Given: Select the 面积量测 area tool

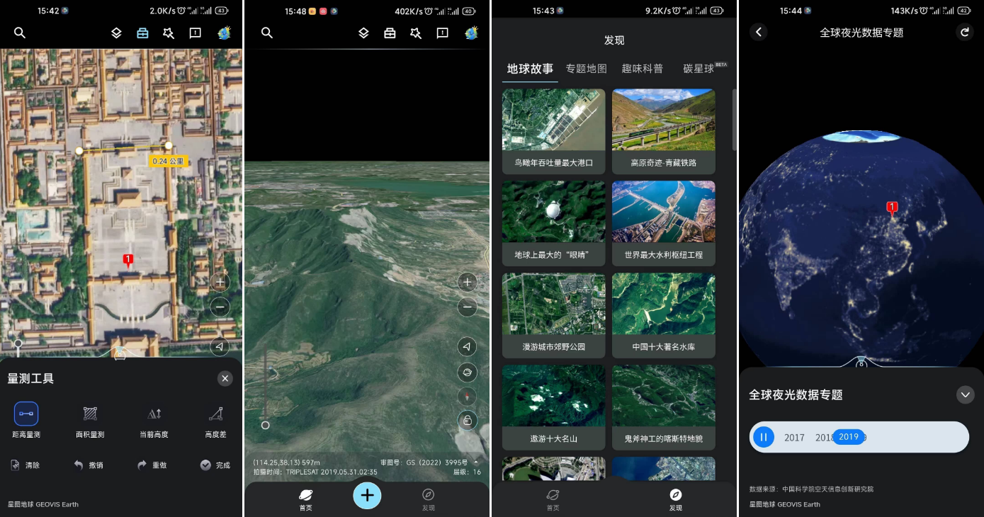Looking at the screenshot, I should coord(90,420).
